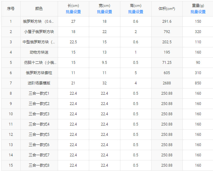Edit width 22.4 for 三合一款式5

coord(104,135)
